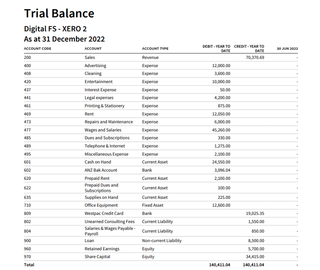320x270 pixels.
Task: Click account code 900 for Loan
Action: point(28,241)
